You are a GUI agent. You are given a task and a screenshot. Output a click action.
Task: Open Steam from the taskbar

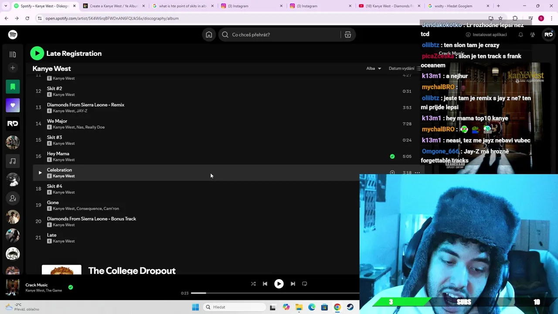(350, 307)
